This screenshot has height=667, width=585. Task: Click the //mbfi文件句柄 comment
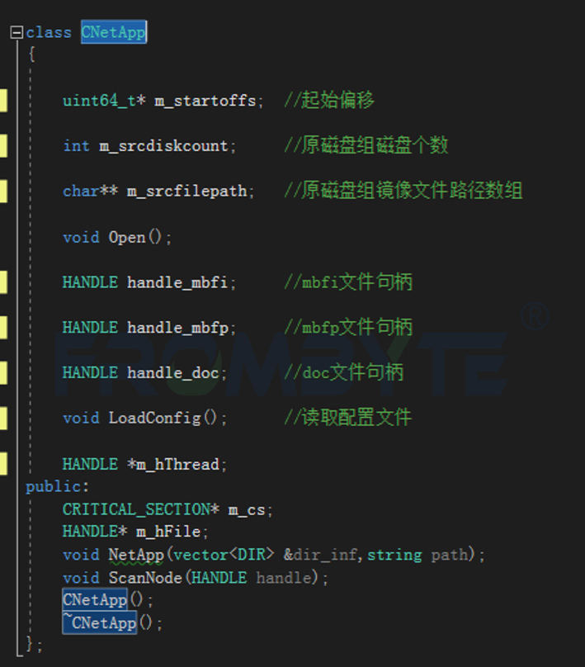tap(348, 281)
